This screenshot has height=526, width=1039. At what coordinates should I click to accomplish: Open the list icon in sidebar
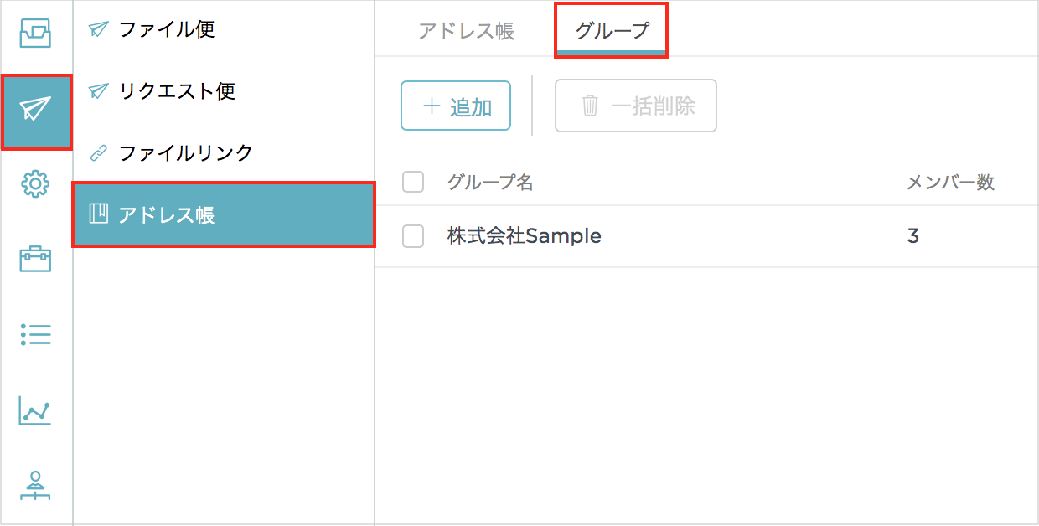coord(35,336)
